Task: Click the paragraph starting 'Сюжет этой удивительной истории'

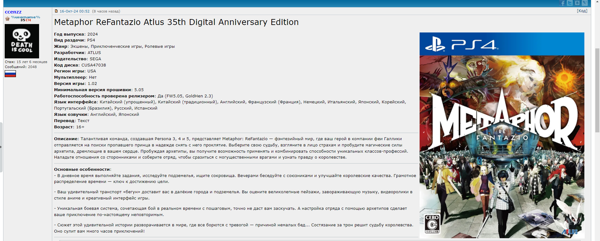Action: 234,228
